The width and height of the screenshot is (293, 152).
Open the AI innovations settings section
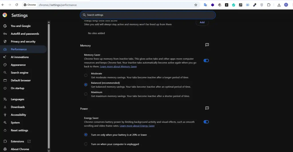point(19,57)
